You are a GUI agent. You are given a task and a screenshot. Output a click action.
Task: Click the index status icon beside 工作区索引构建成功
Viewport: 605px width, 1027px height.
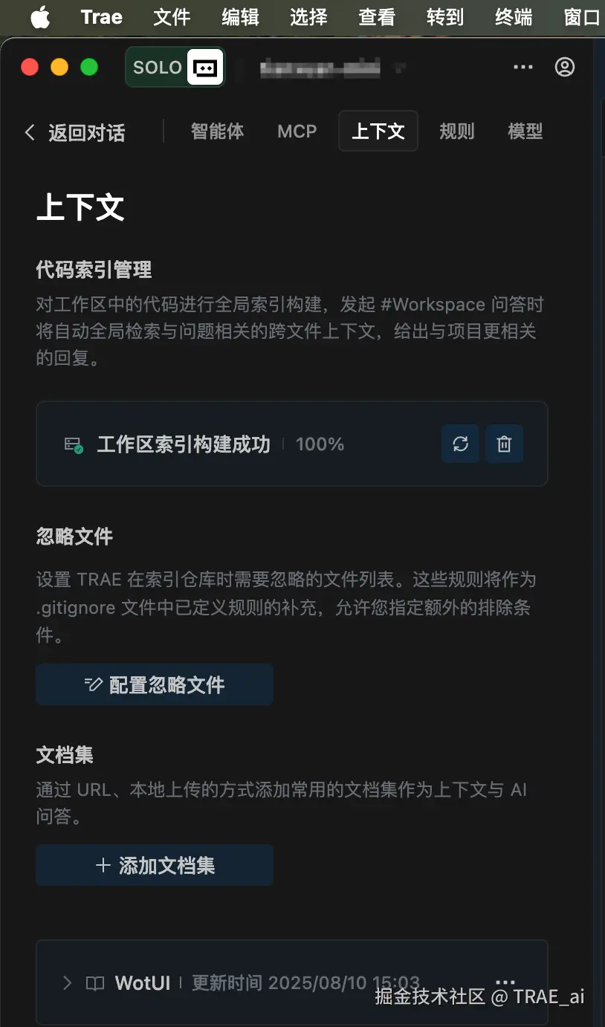[74, 445]
